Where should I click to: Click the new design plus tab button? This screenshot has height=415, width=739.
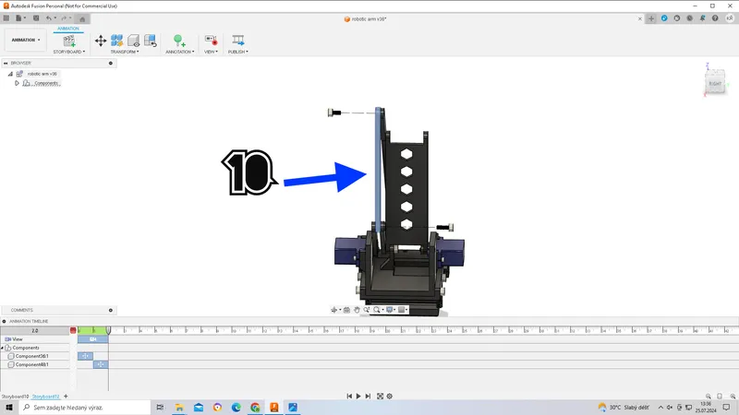(651, 18)
